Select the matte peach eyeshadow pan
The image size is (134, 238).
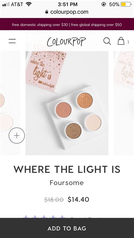tap(63, 110)
